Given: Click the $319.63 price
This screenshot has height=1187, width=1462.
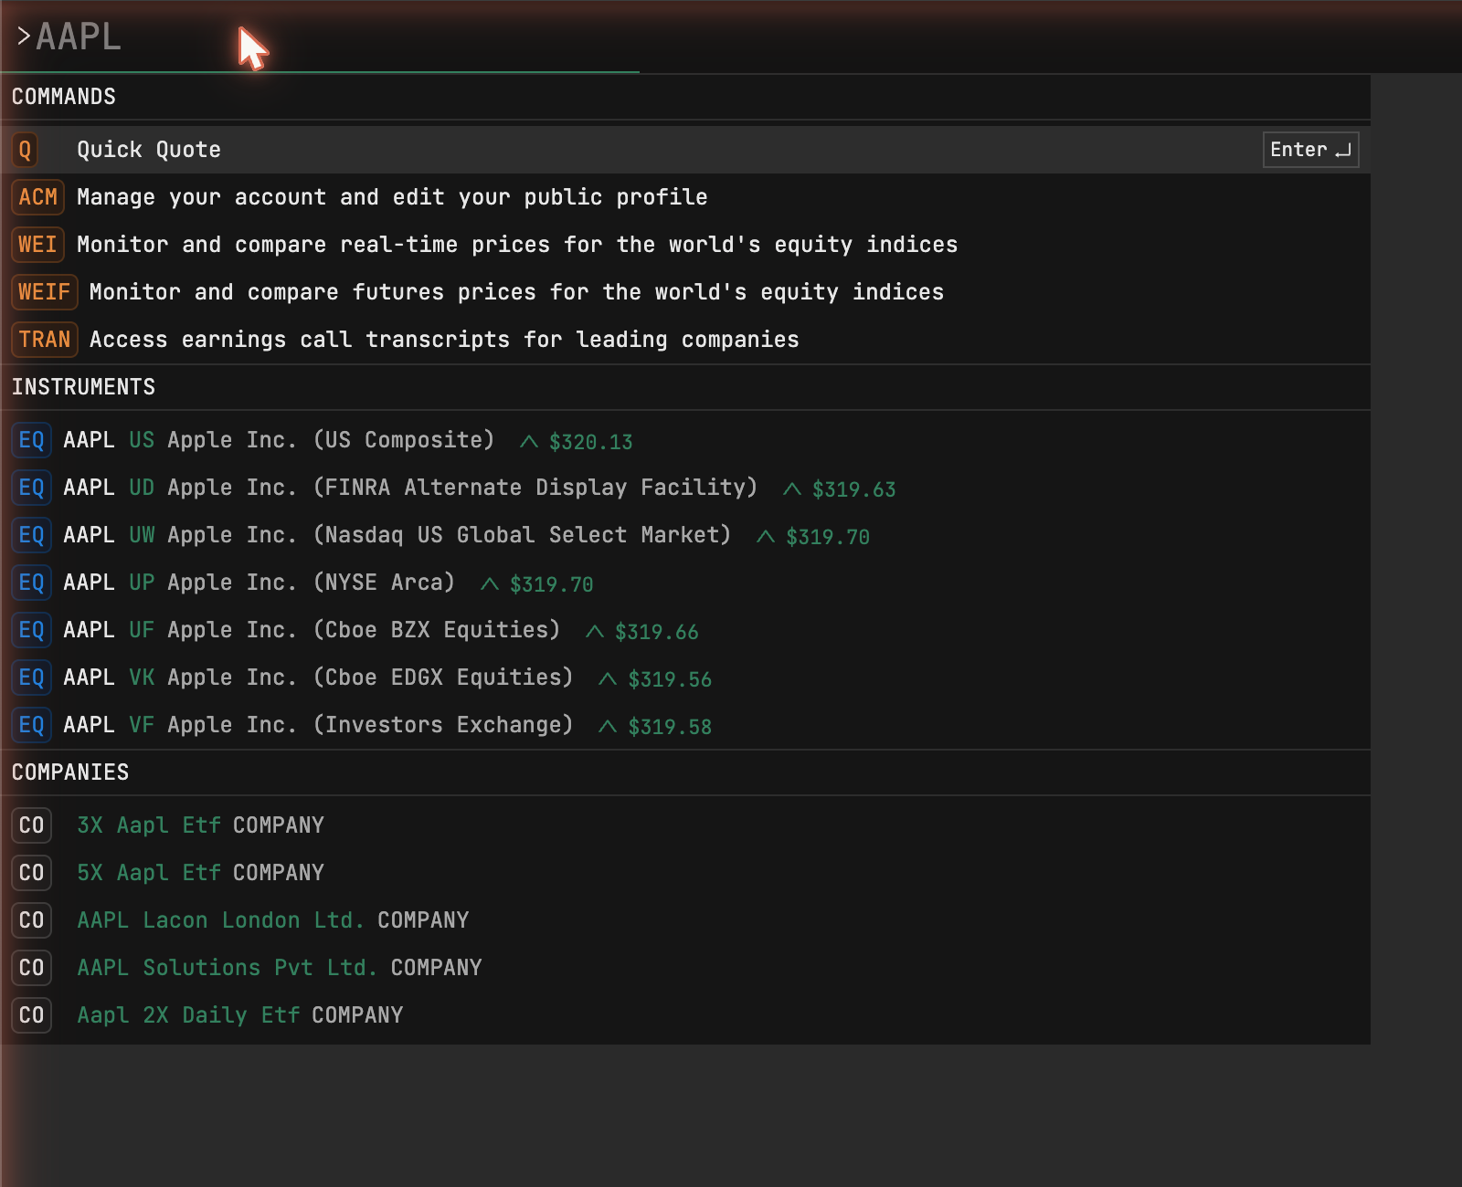Looking at the screenshot, I should (853, 489).
